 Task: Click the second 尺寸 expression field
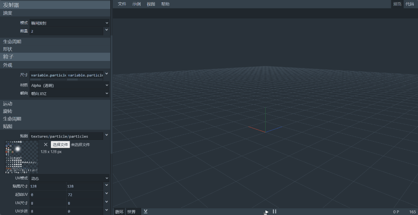pos(85,75)
